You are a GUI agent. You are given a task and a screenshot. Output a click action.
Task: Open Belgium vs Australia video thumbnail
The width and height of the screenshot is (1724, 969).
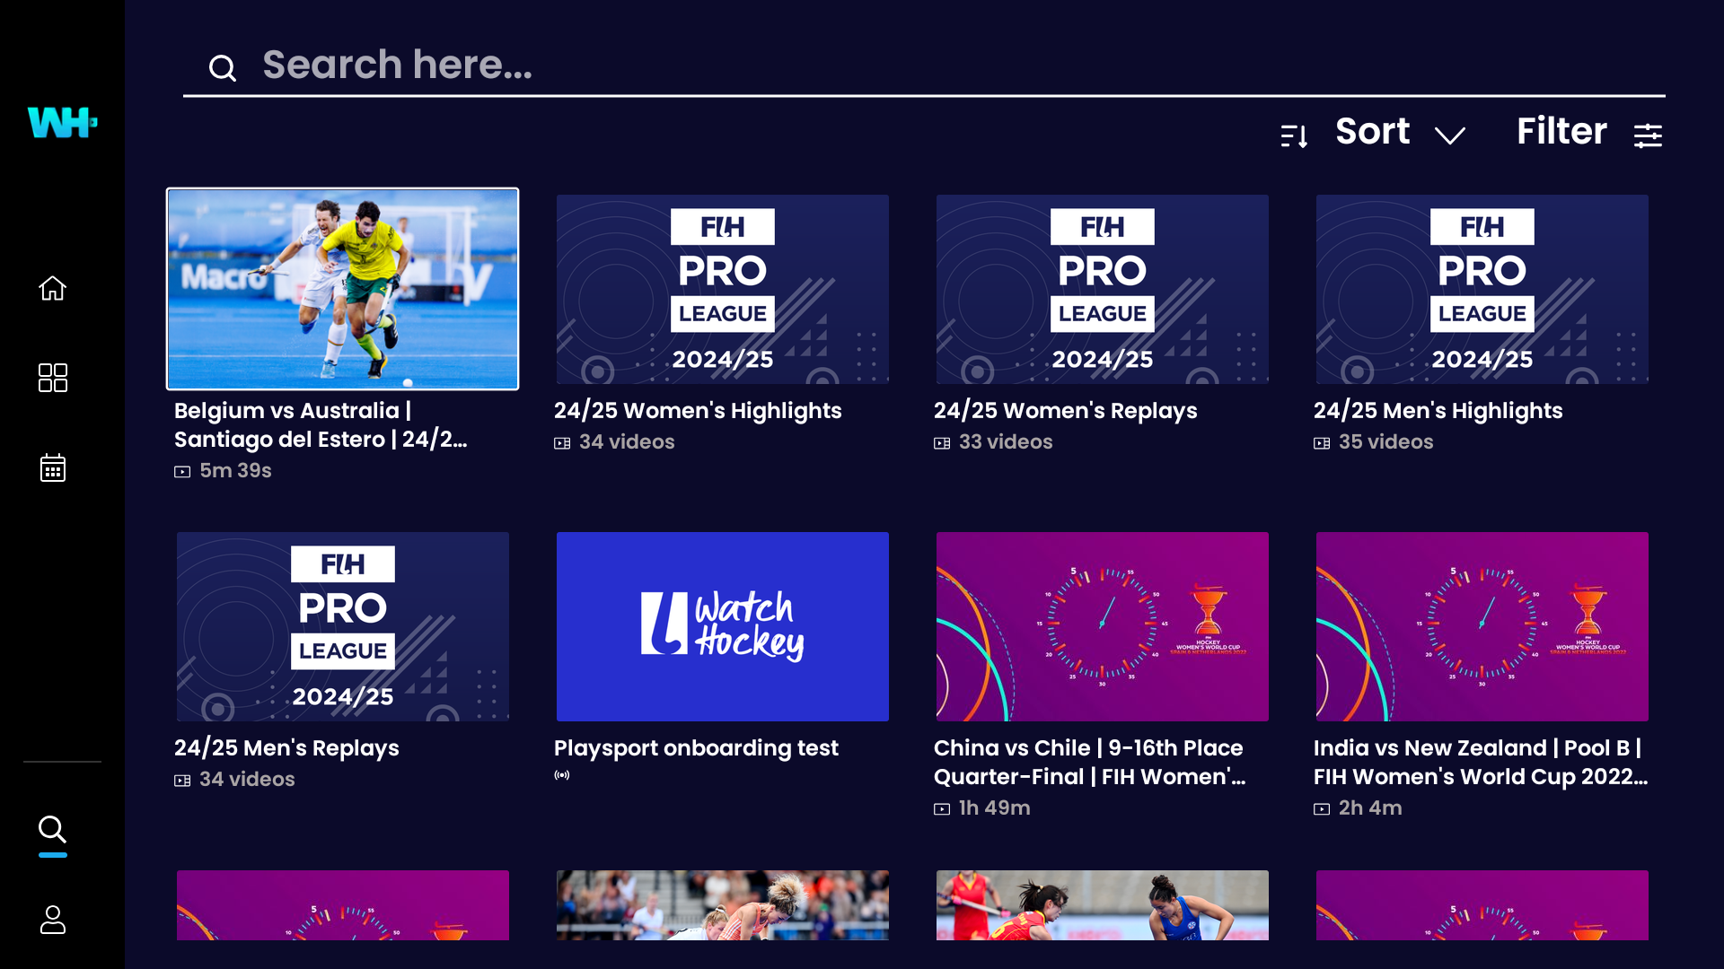[x=342, y=289]
